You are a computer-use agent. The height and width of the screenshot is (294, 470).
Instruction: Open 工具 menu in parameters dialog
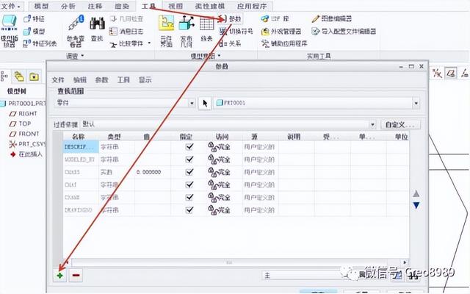tap(123, 80)
